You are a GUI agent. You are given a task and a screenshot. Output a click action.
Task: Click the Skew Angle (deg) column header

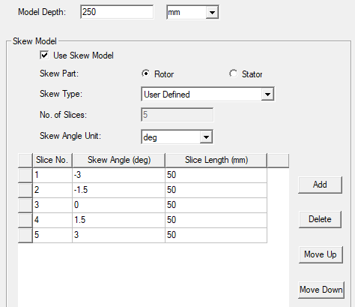coord(119,160)
